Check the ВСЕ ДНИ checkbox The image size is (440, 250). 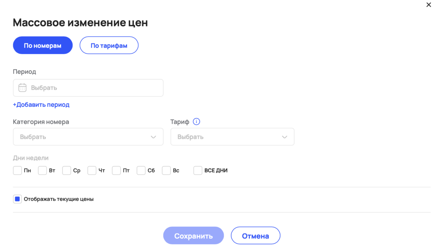(x=198, y=170)
